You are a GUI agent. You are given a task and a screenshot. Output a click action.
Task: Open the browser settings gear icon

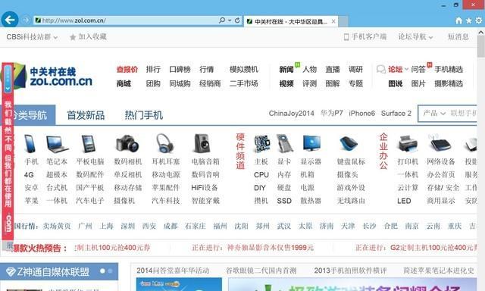click(479, 20)
